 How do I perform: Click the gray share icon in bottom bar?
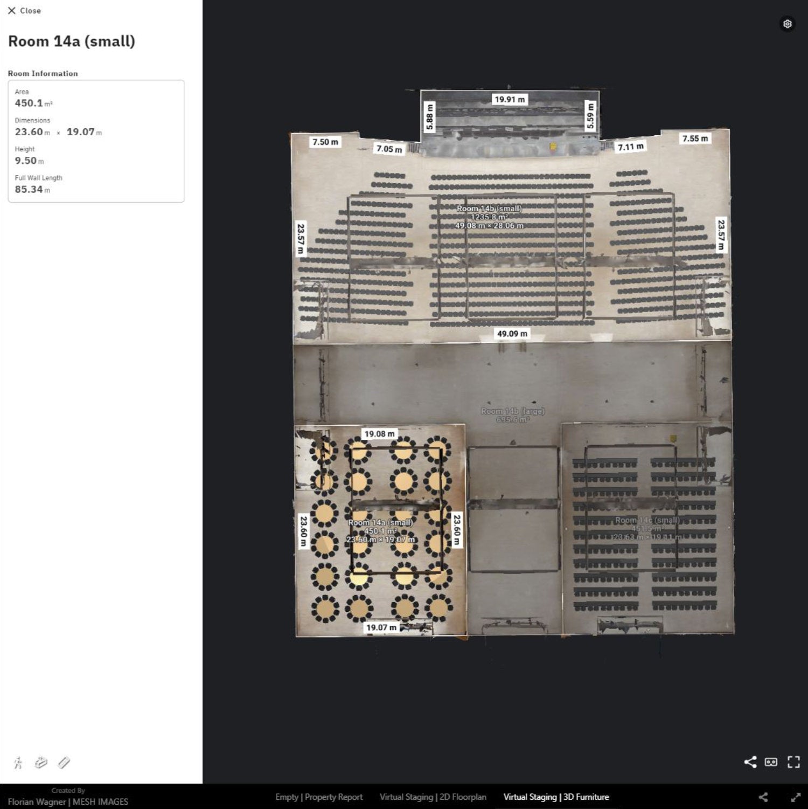763,797
